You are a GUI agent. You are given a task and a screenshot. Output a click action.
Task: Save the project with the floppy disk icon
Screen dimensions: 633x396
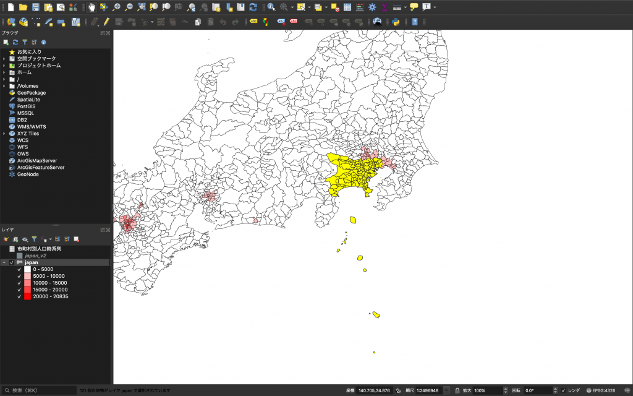click(35, 7)
